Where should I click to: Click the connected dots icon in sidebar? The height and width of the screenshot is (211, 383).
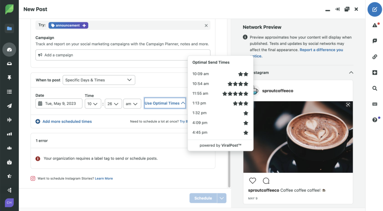click(9, 190)
